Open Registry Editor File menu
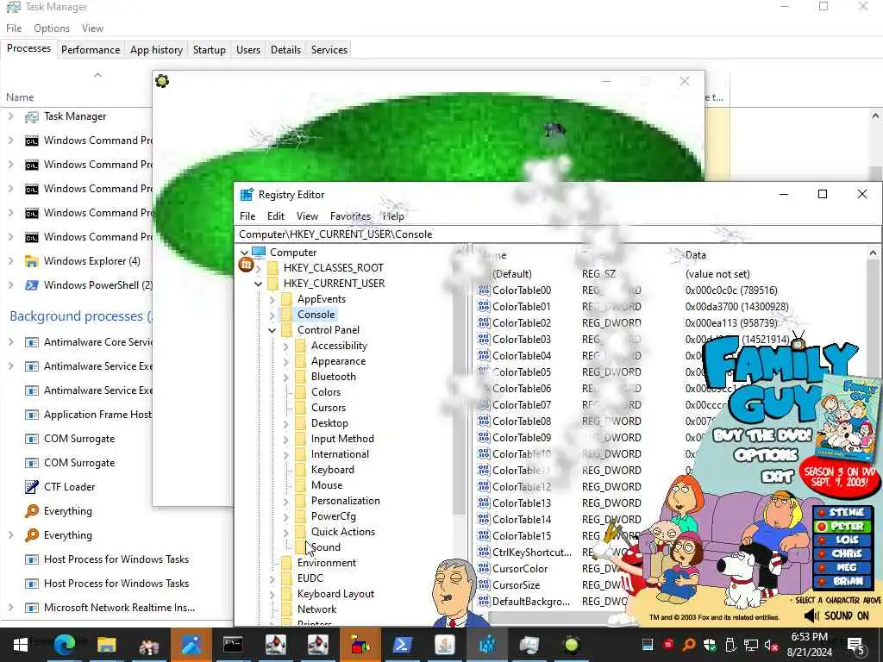Image resolution: width=883 pixels, height=662 pixels. pos(247,216)
